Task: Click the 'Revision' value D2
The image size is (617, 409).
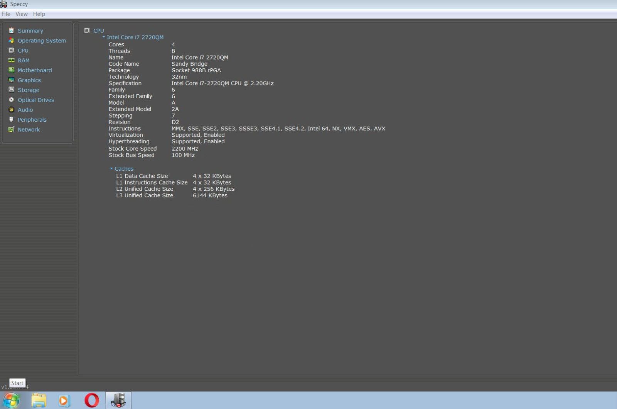Action: click(x=175, y=122)
